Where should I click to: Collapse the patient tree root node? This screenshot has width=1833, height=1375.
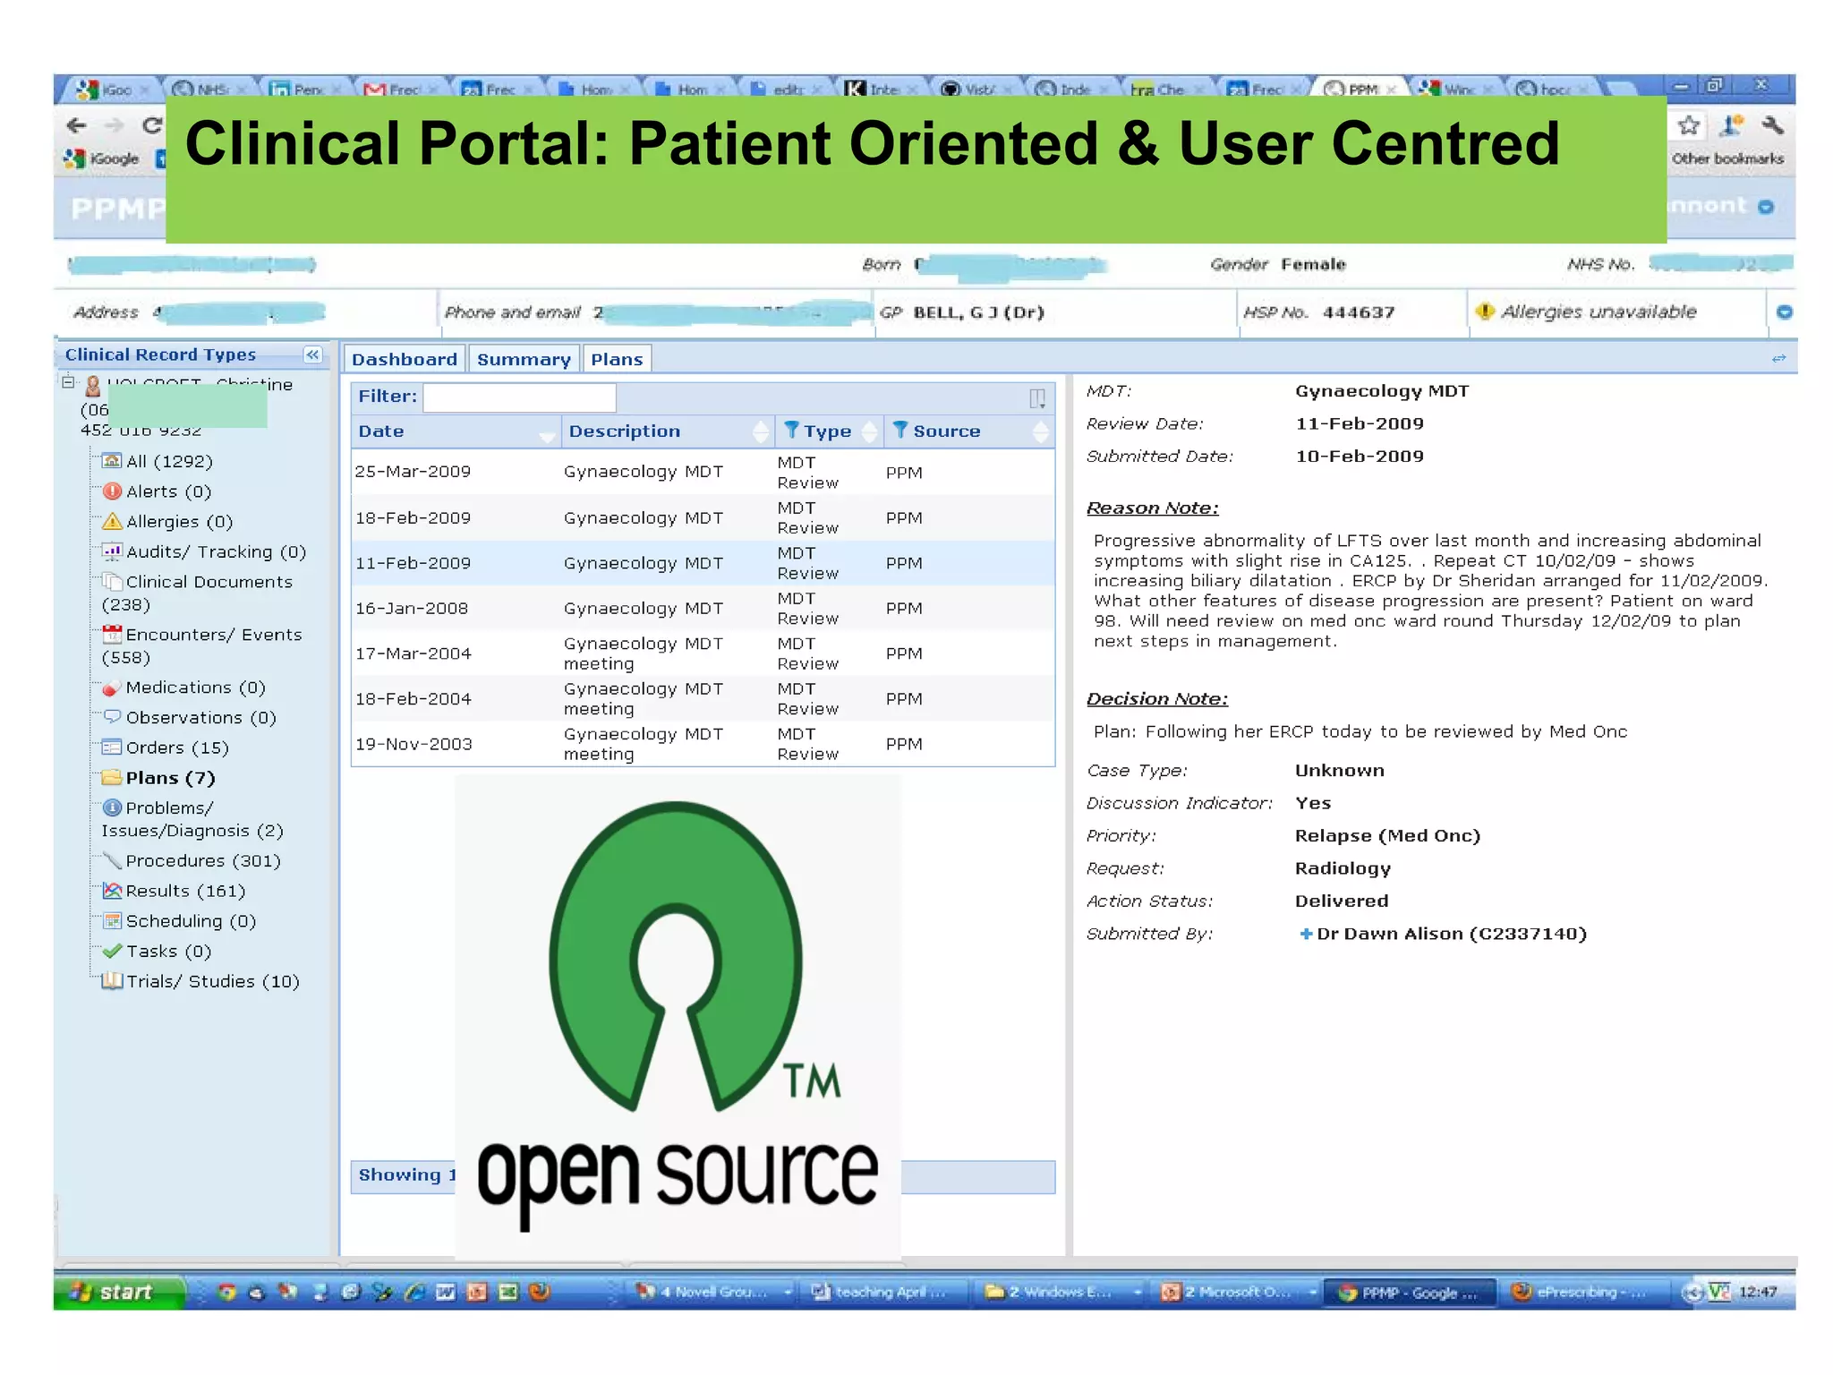pos(68,382)
